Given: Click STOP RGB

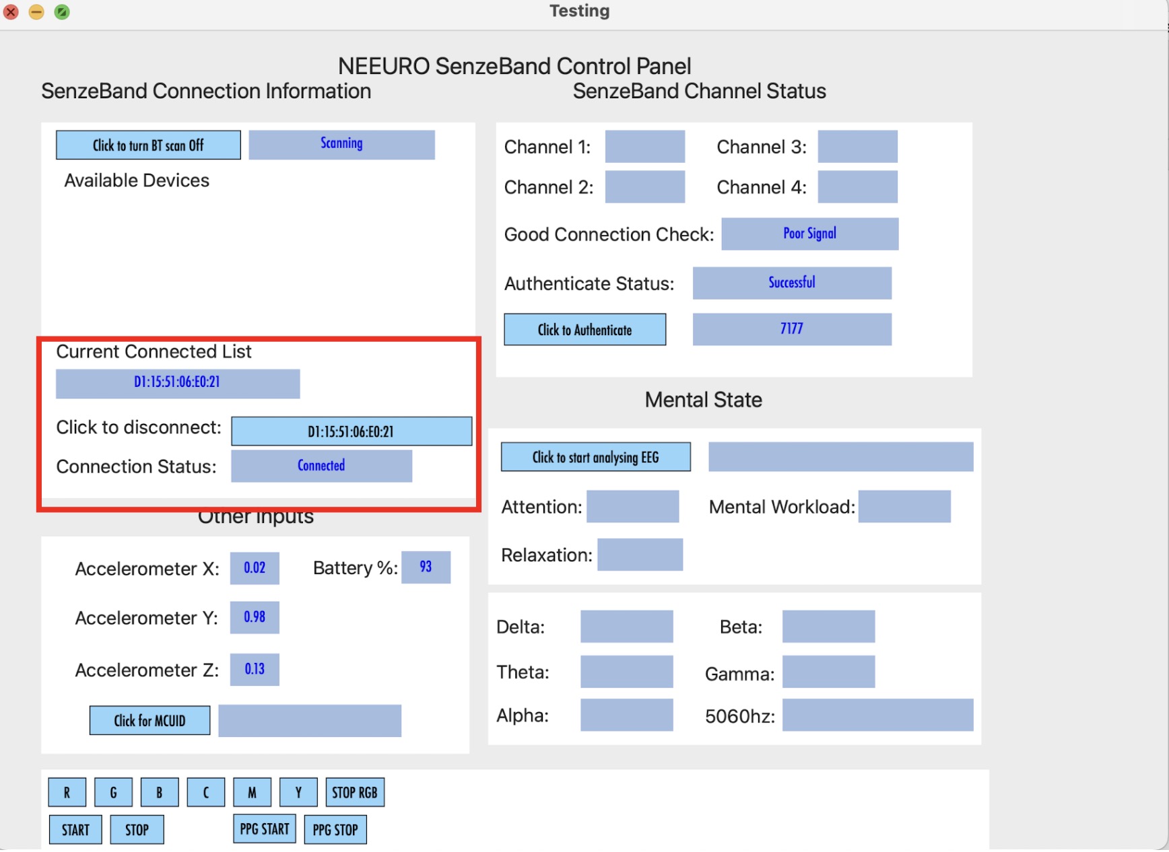Looking at the screenshot, I should (x=355, y=792).
